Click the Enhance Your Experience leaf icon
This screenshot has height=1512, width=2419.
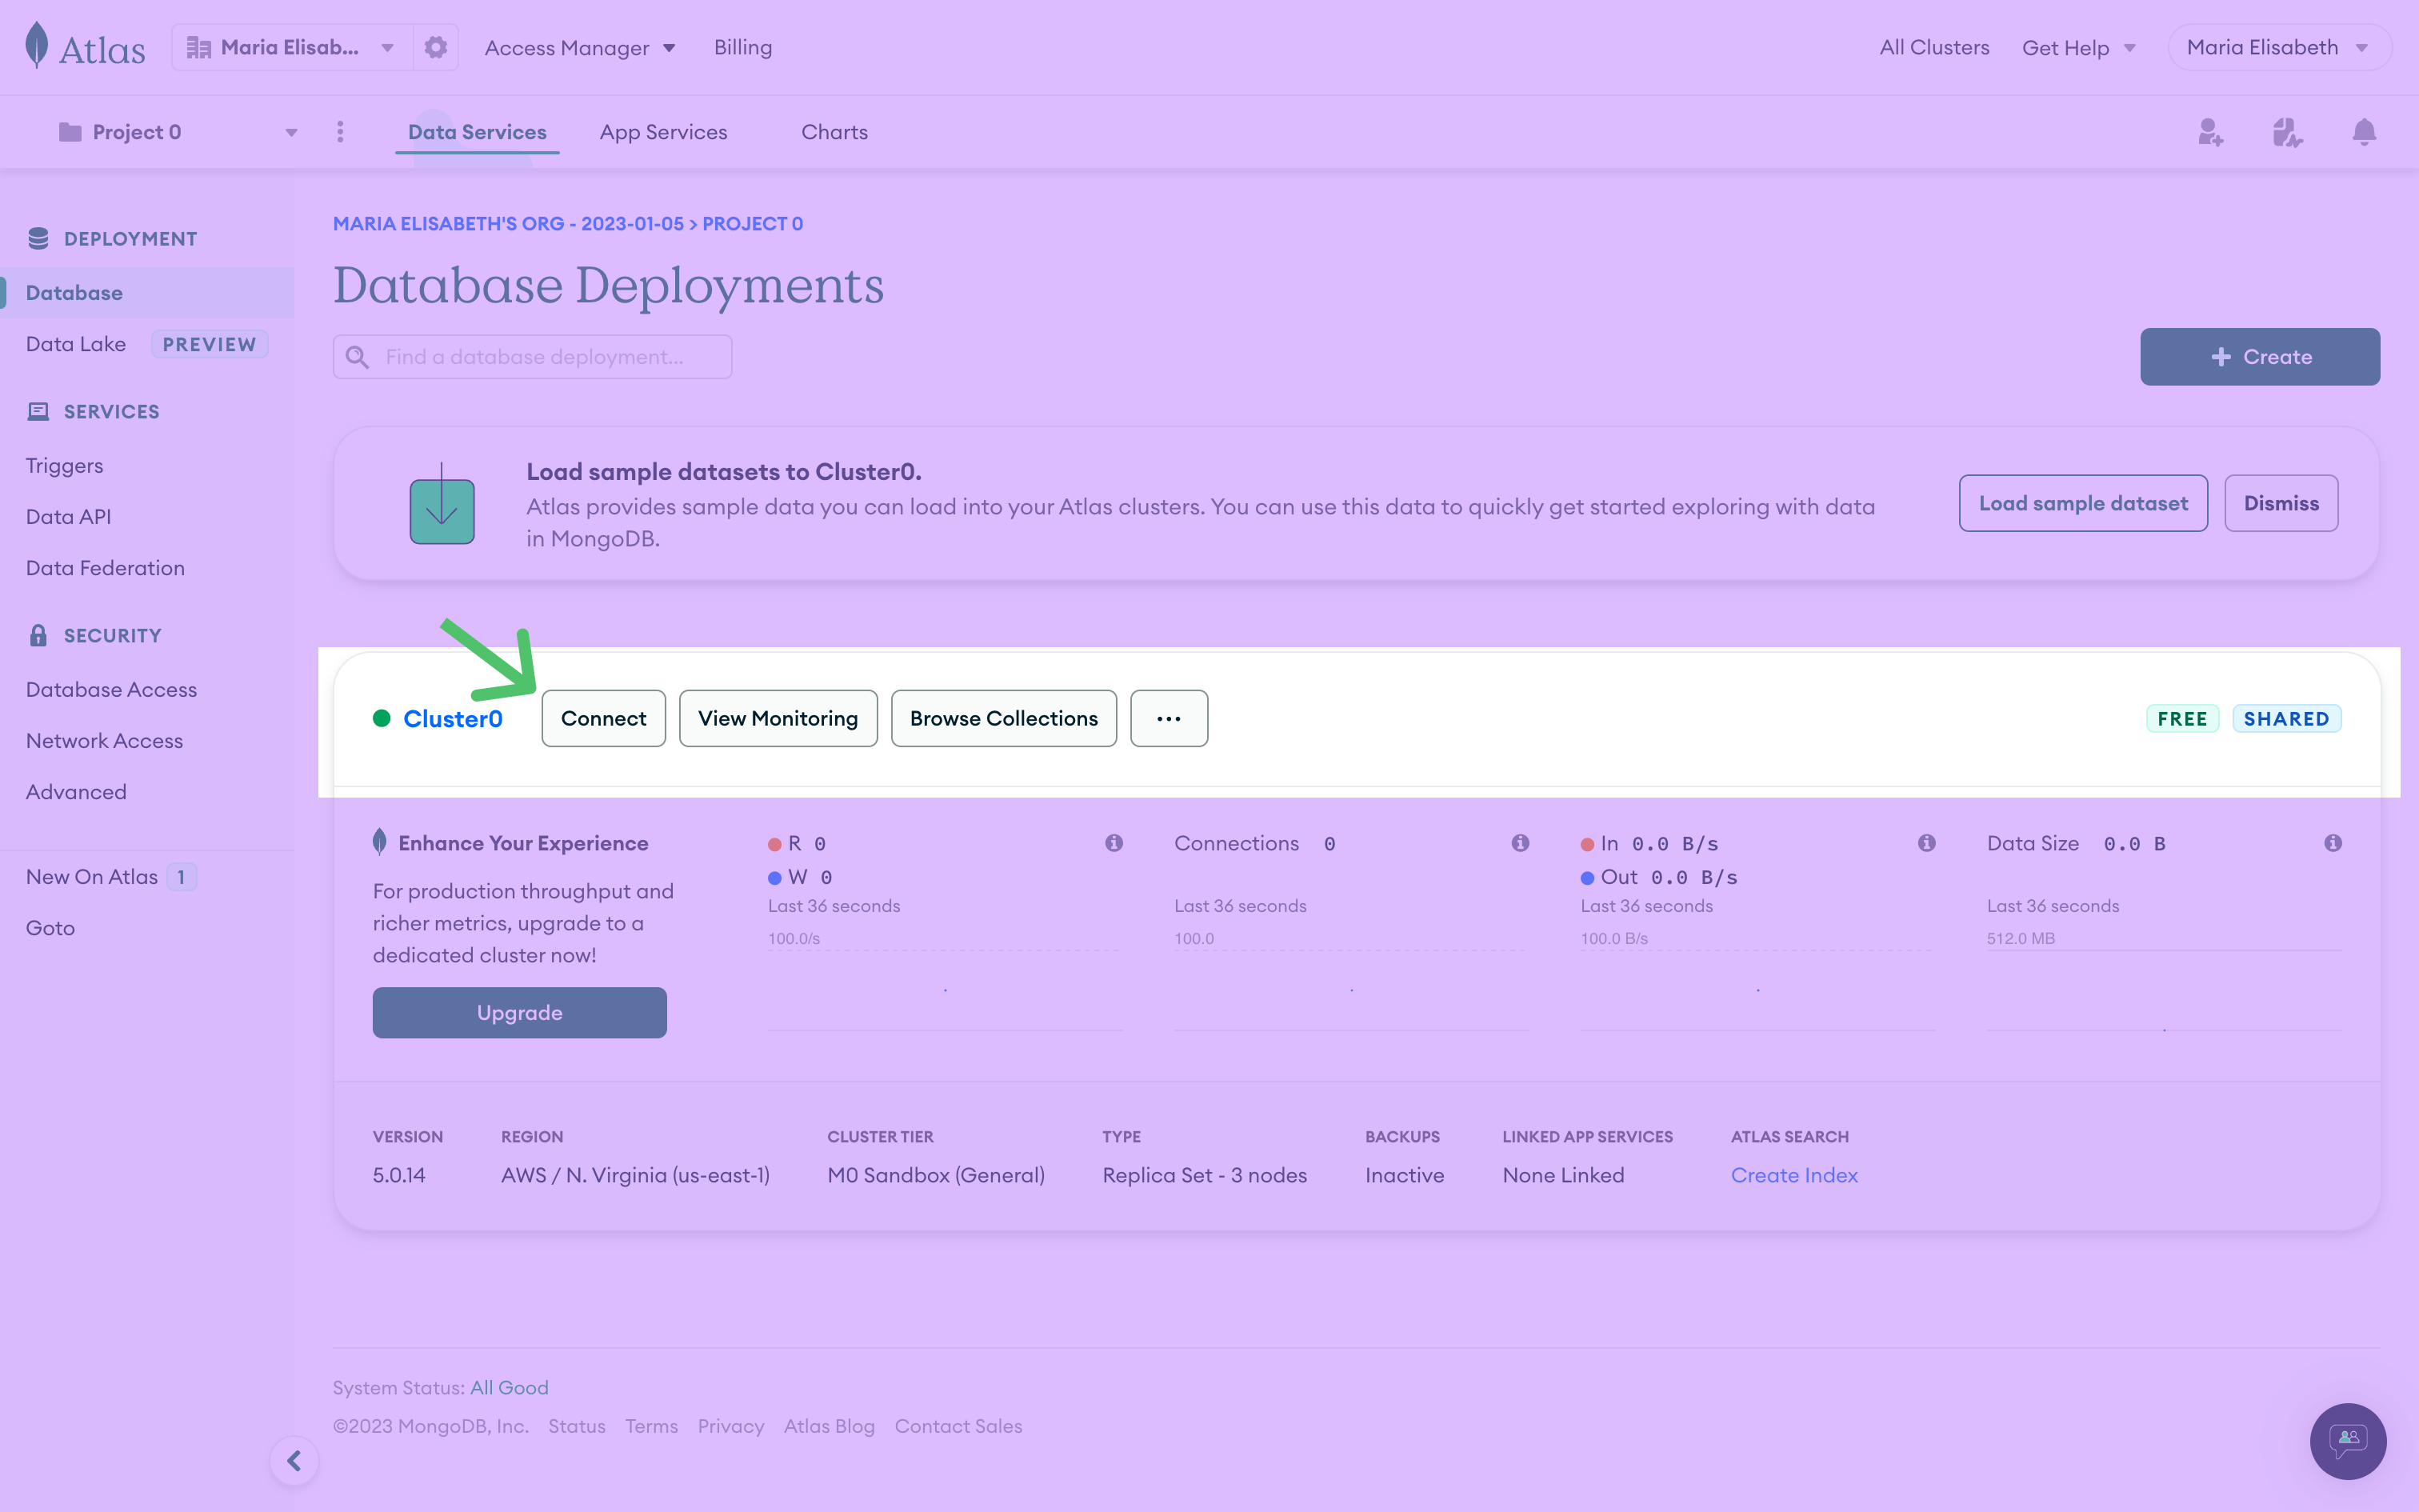click(380, 842)
